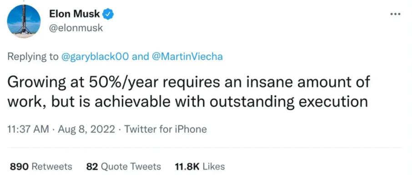The width and height of the screenshot is (412, 180).
Task: Click 'outstanding execution' in the tweet text
Action: (x=288, y=102)
